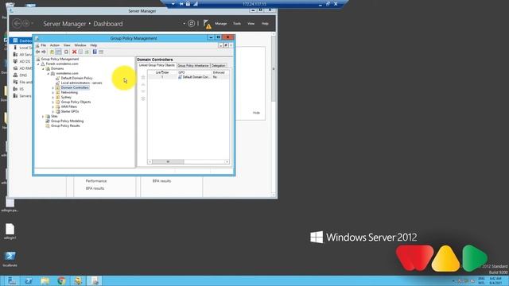Click BFA results under Performance in Server Manager

[x=95, y=188]
